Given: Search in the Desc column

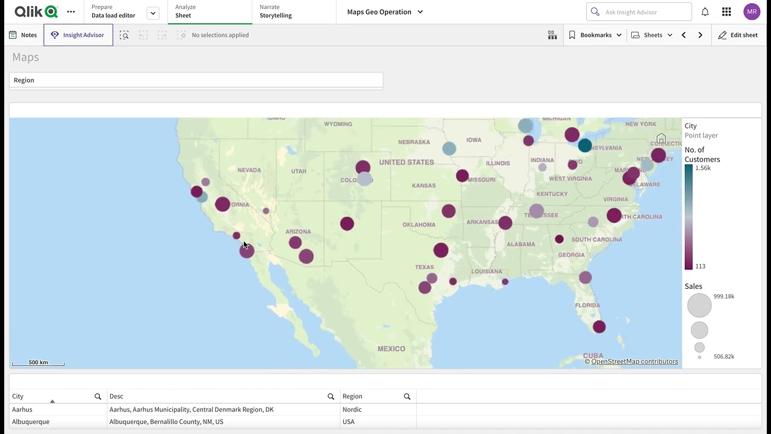Looking at the screenshot, I should [331, 396].
